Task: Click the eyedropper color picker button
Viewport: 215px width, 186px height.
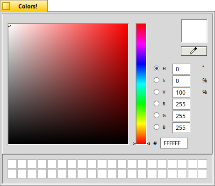Action: (x=194, y=51)
